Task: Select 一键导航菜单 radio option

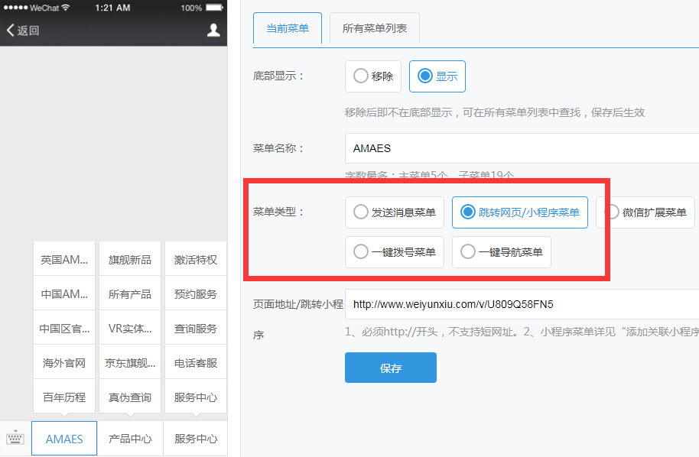Action: tap(502, 252)
